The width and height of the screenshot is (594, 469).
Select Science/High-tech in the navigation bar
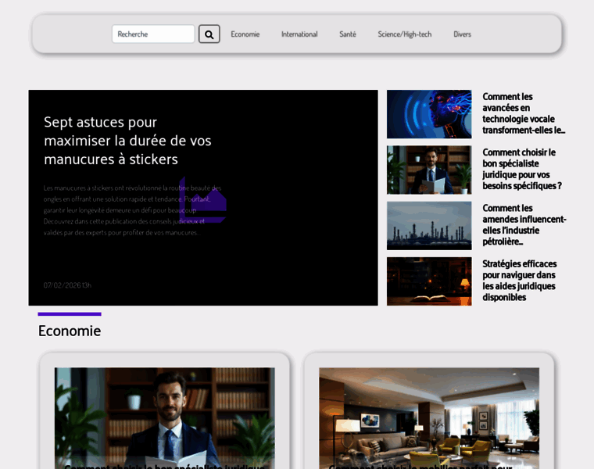pyautogui.click(x=404, y=34)
